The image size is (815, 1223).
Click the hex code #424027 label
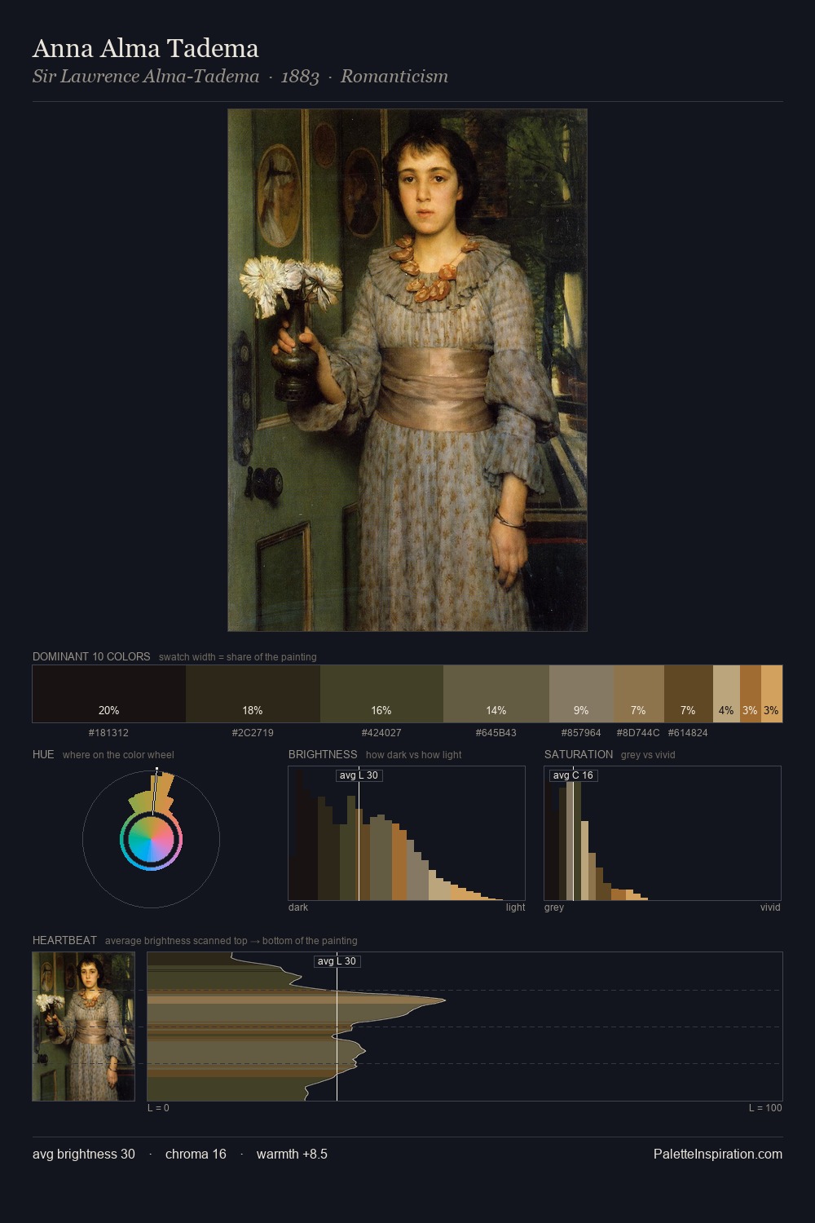tap(381, 733)
